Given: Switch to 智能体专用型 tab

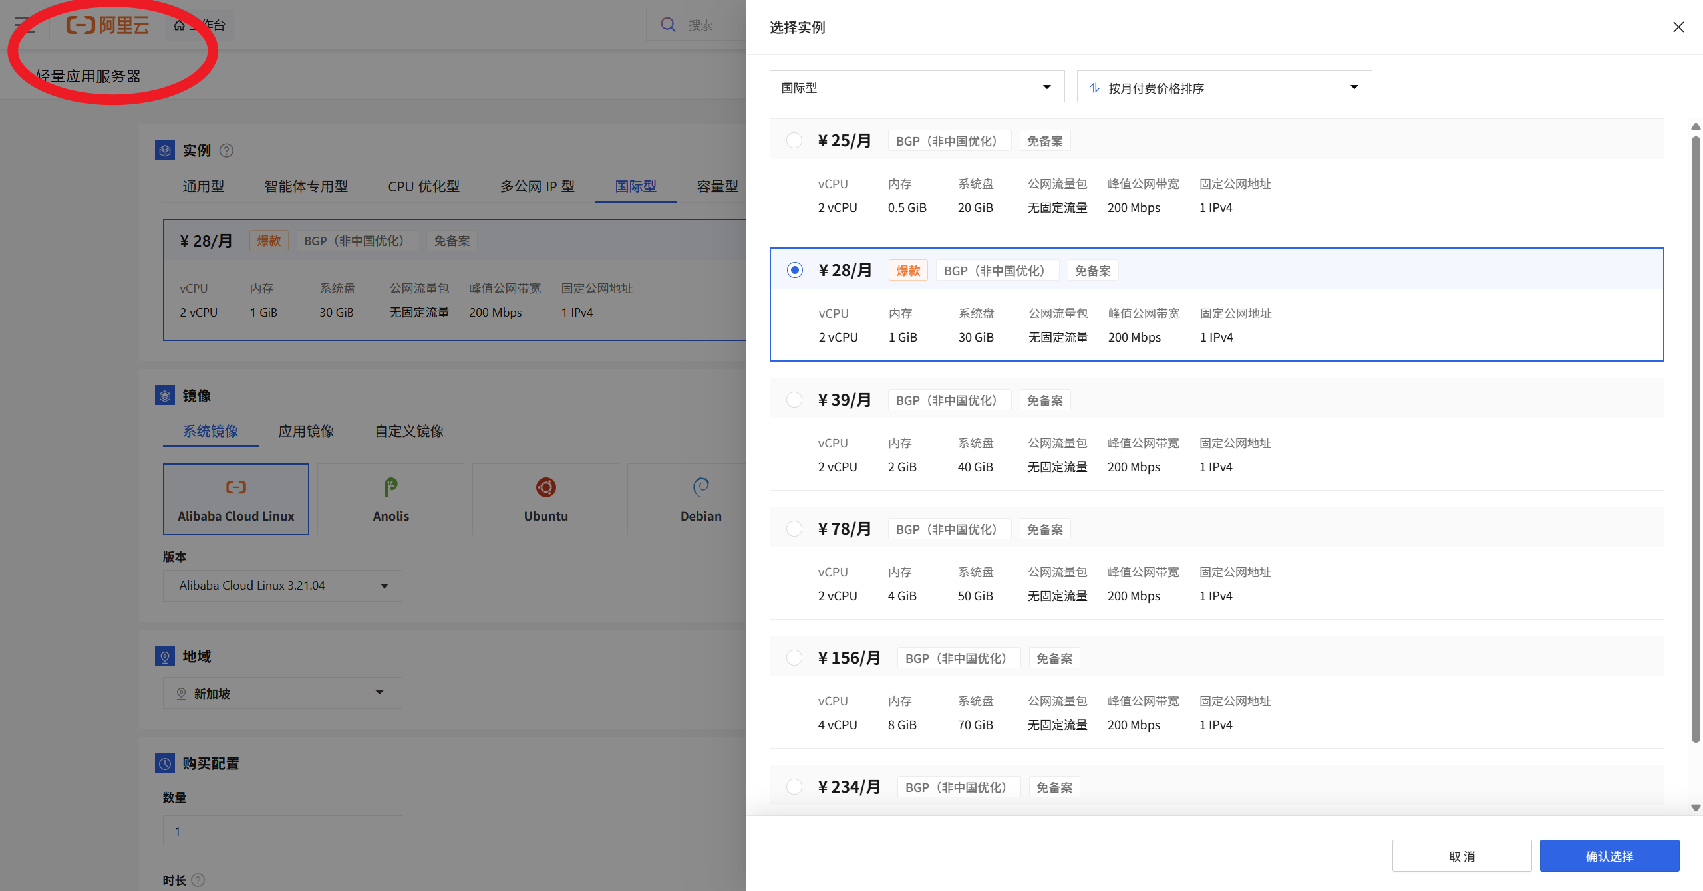Looking at the screenshot, I should tap(306, 186).
